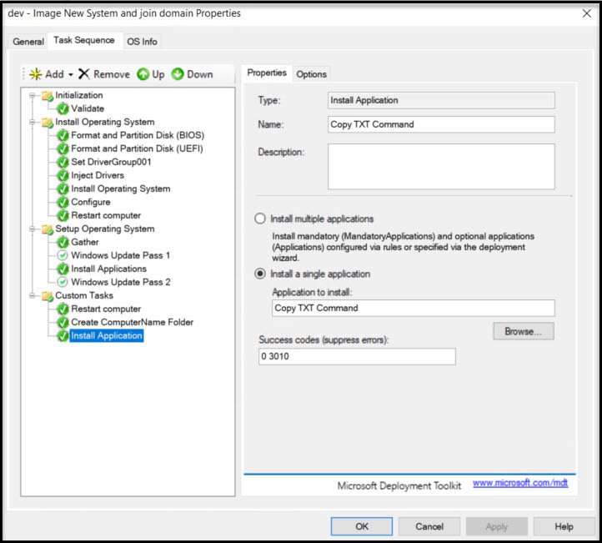Collapse the Setup Operating System group

(33, 229)
